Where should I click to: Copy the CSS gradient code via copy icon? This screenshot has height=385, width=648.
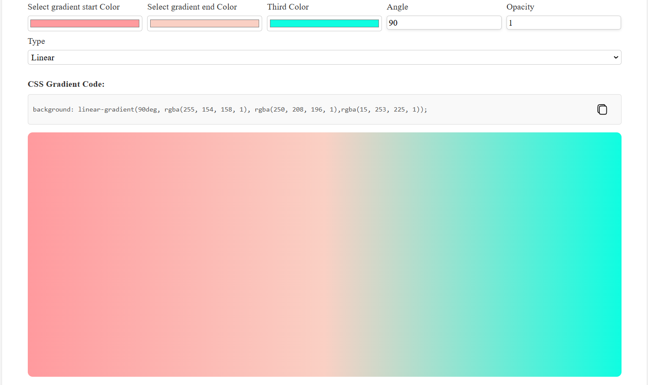point(602,109)
